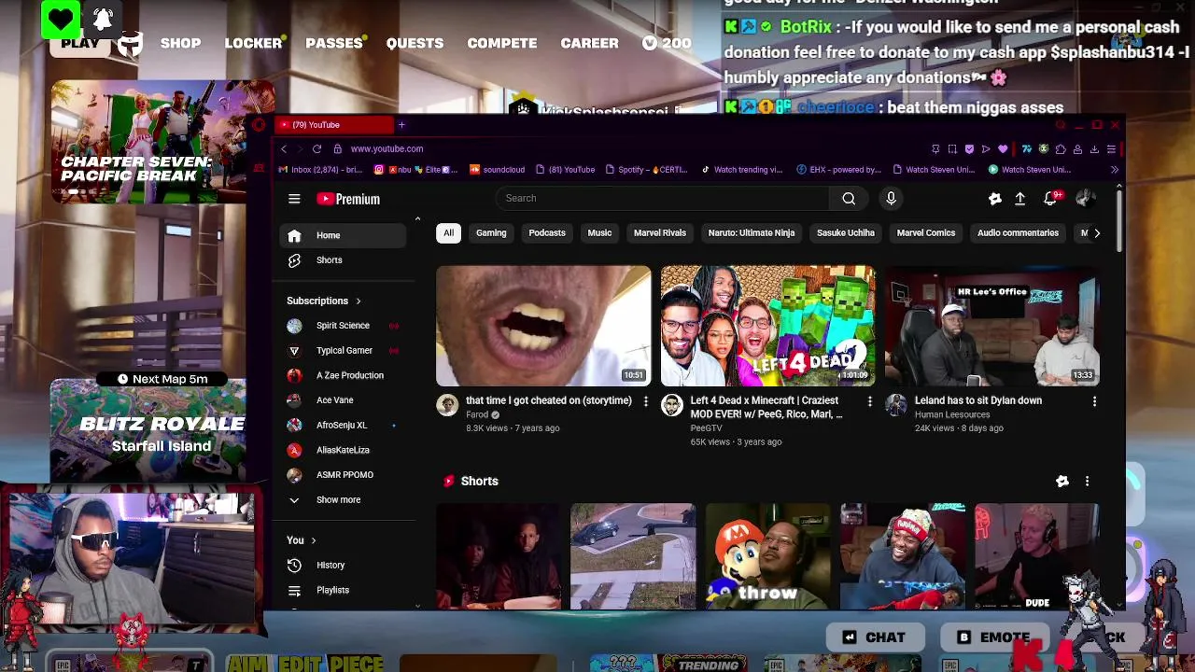Switch to Fortnite SHOP tab

(180, 43)
